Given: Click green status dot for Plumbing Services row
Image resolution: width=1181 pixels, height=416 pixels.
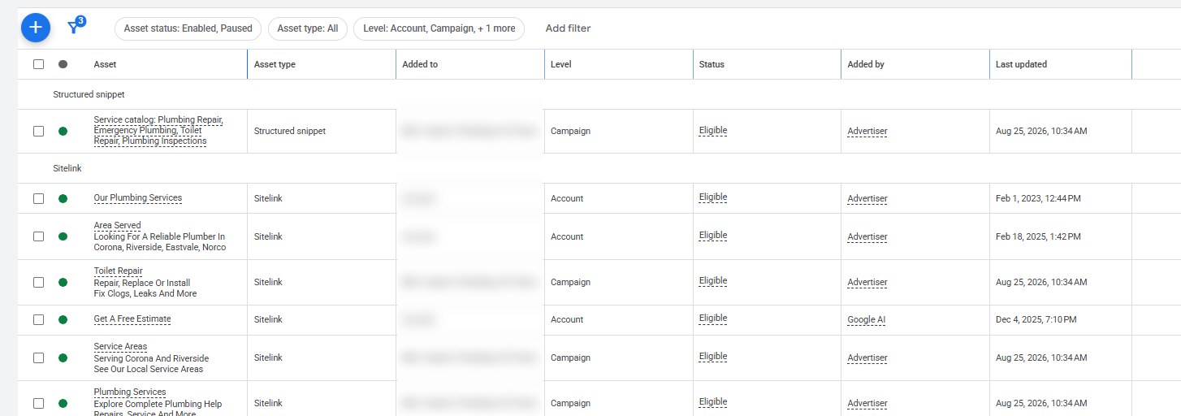Looking at the screenshot, I should pos(63,403).
